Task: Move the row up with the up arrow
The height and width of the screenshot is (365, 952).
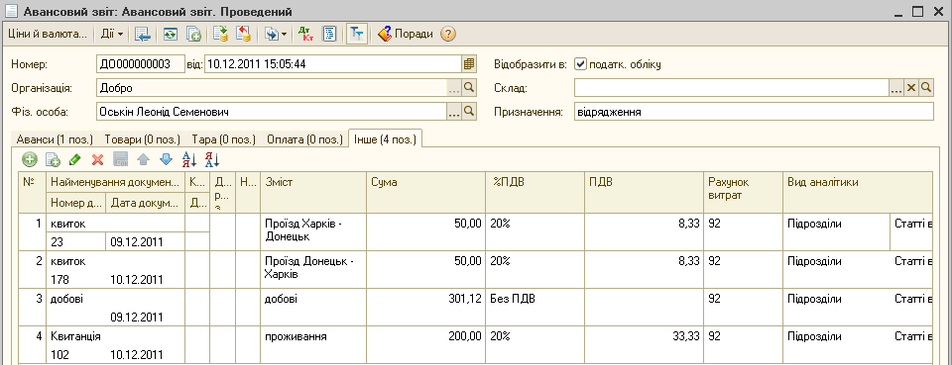Action: tap(143, 160)
